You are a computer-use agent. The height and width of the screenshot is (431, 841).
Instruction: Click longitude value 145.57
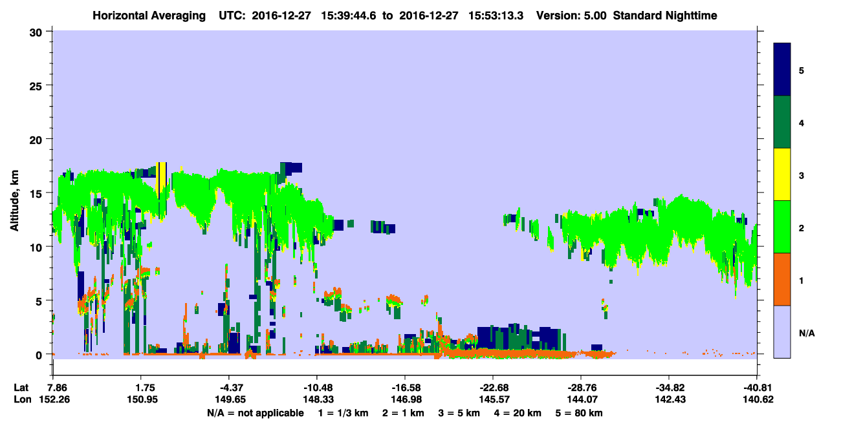point(495,400)
